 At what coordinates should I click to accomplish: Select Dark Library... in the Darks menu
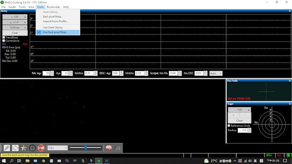pyautogui.click(x=58, y=12)
